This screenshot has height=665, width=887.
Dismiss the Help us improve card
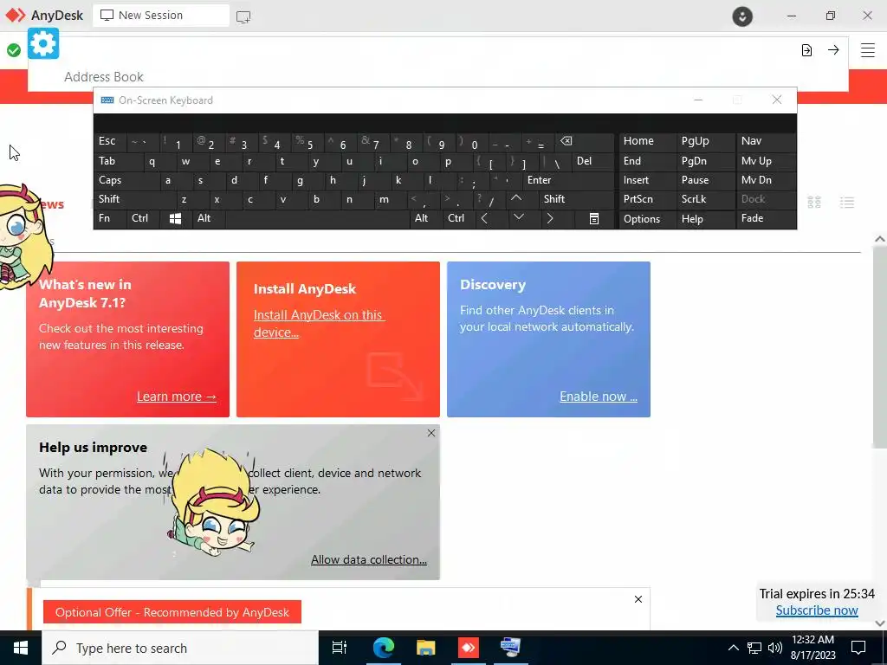click(x=431, y=433)
